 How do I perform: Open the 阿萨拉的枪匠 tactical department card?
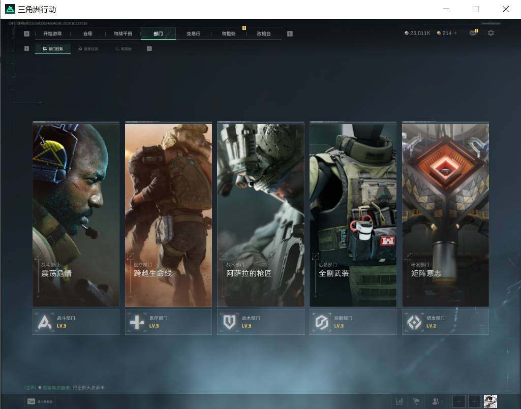pos(261,214)
